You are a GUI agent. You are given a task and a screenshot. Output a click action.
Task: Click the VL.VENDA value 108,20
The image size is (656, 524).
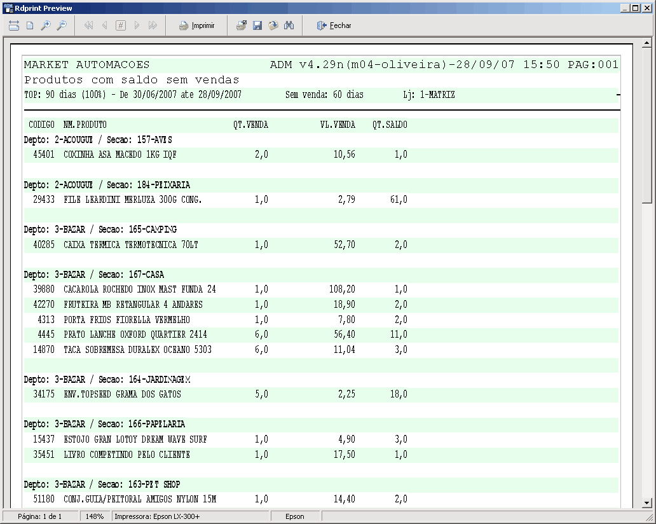click(x=342, y=289)
